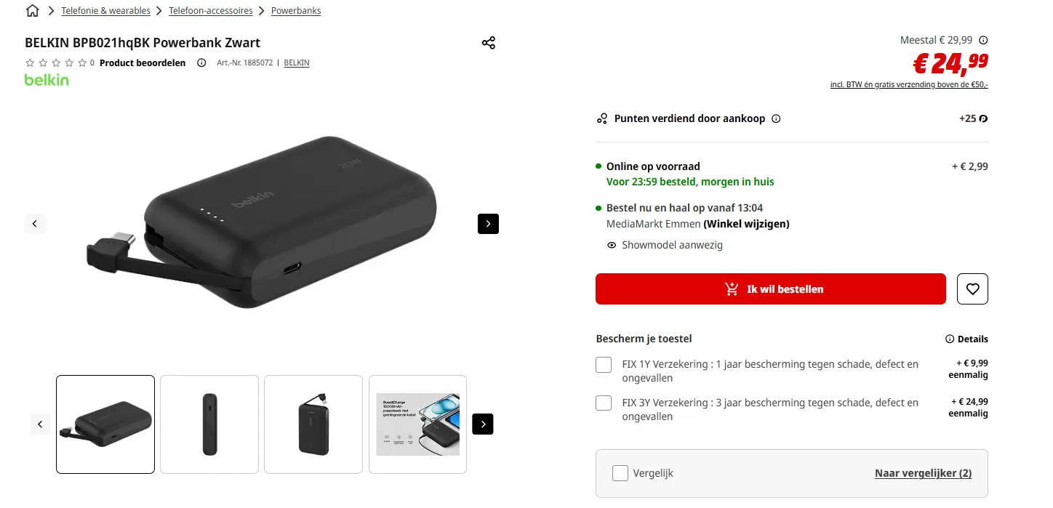Click the Ik wil bestellen button

[x=770, y=289]
